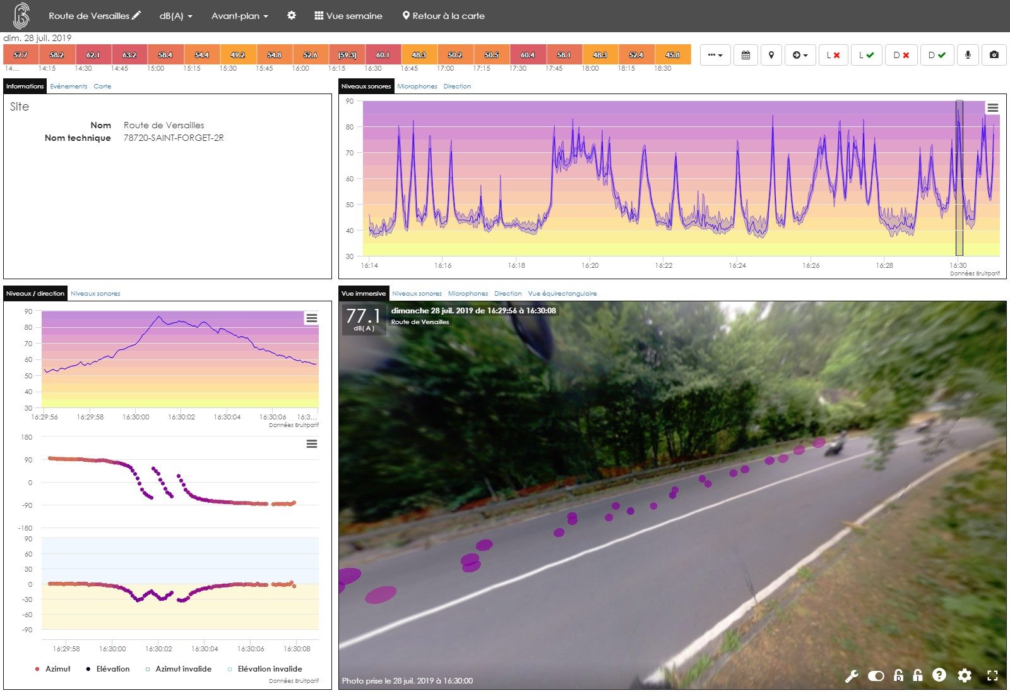Open the Vue semaine view

348,16
